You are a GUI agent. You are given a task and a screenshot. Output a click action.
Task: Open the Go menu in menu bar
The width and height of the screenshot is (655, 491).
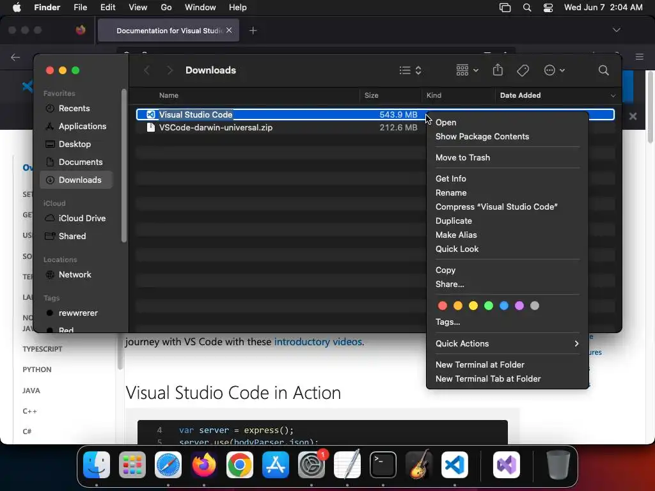(x=166, y=8)
